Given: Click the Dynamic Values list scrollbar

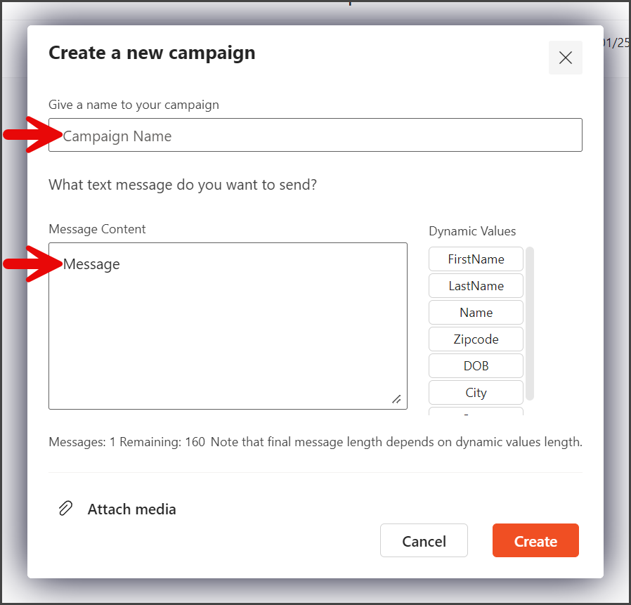Looking at the screenshot, I should (530, 324).
